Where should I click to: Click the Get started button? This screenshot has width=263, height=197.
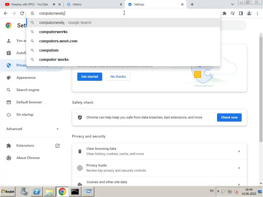pyautogui.click(x=90, y=76)
